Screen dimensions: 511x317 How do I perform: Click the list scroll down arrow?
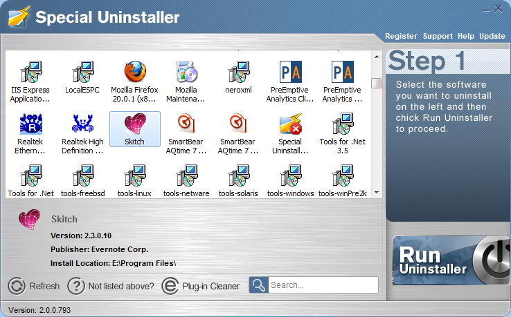377,193
